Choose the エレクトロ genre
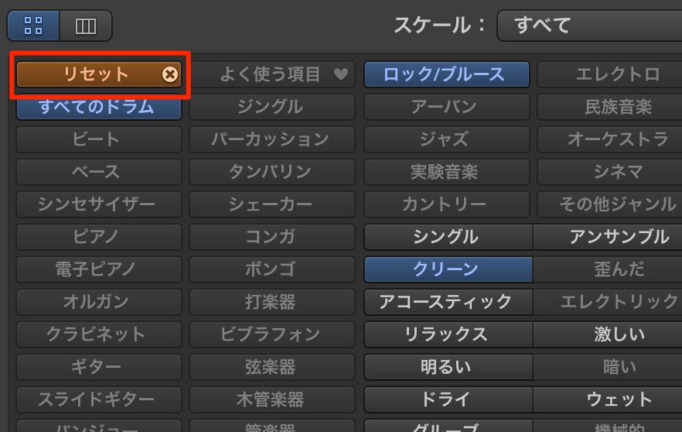This screenshot has height=432, width=682. (610, 74)
